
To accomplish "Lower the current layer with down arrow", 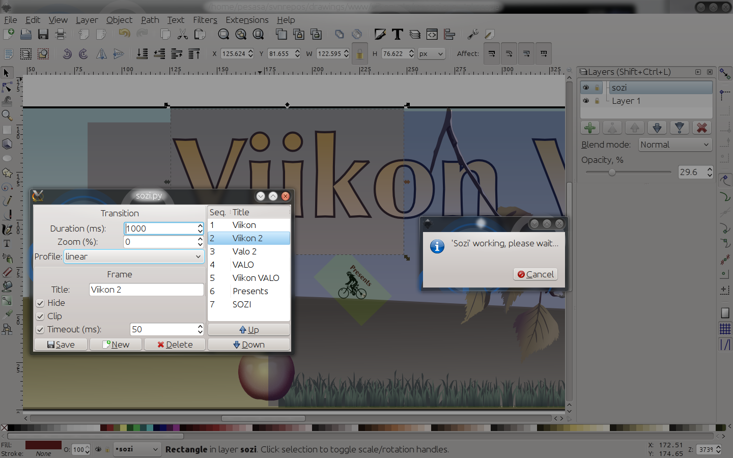I will [657, 128].
